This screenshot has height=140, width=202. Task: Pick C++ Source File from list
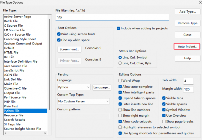click(x=17, y=35)
